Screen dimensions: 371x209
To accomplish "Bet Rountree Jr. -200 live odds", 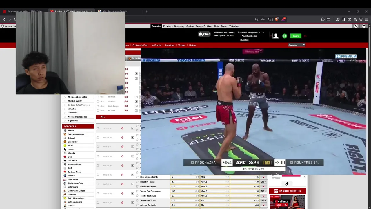I will point(280,163).
